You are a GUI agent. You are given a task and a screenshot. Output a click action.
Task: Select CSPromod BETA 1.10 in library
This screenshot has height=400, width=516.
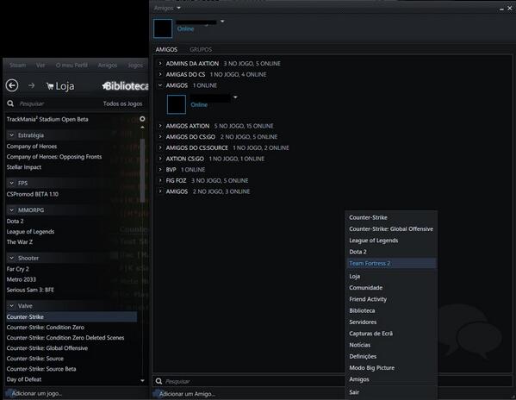point(33,194)
